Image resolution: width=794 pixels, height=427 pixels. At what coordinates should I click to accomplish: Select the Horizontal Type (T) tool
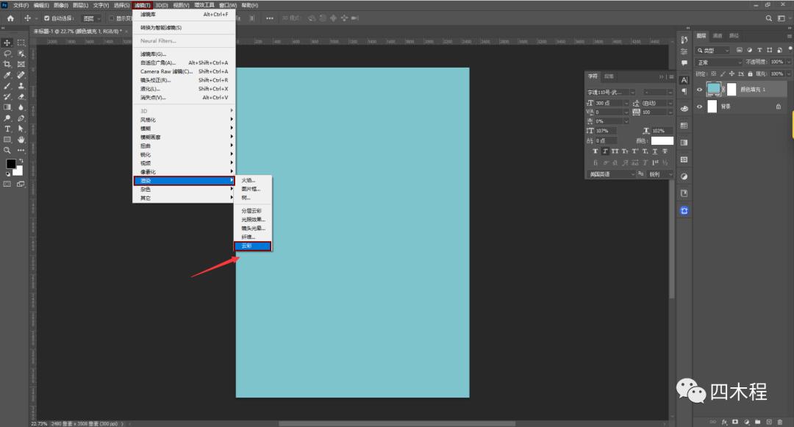pyautogui.click(x=7, y=129)
